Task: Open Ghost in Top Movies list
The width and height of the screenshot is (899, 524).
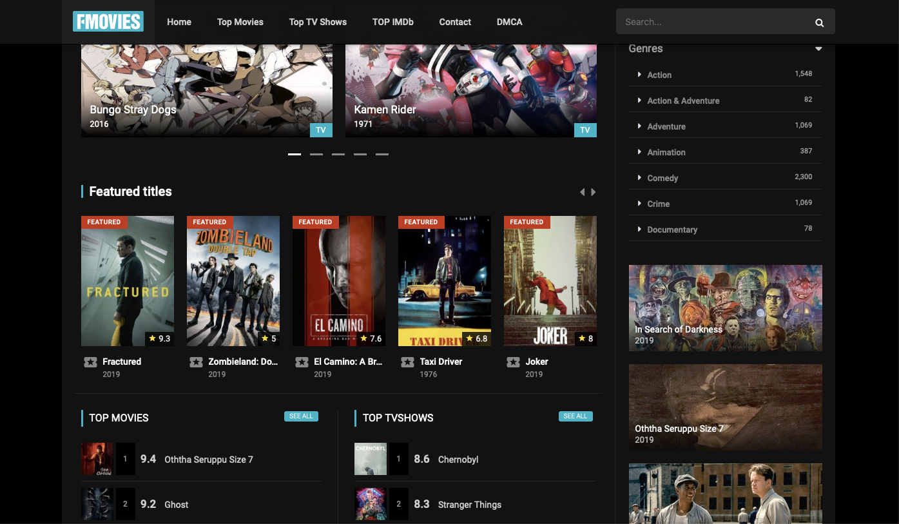Action: click(177, 505)
